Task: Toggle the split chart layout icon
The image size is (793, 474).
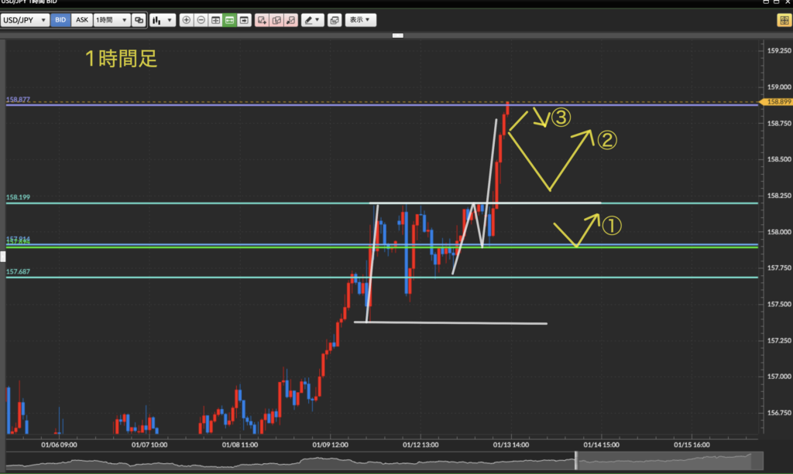Action: click(x=215, y=20)
